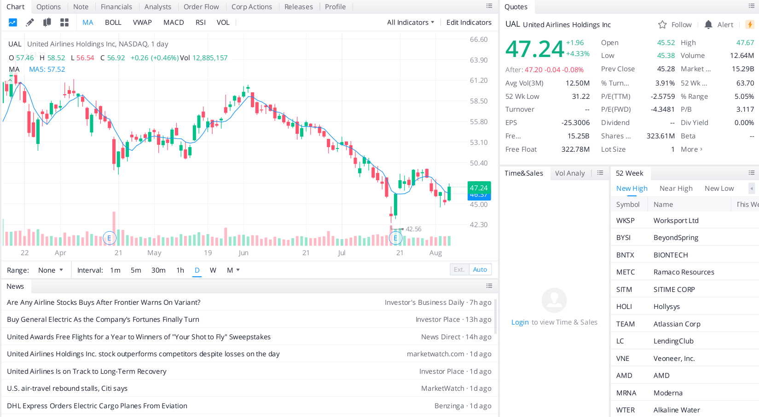The width and height of the screenshot is (759, 417).
Task: Select the 30m interval
Action: pyautogui.click(x=158, y=270)
